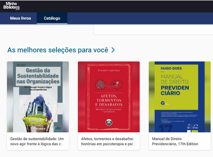Click the Método publisher logo on blue cover
The image size is (213, 157).
pyautogui.click(x=195, y=126)
